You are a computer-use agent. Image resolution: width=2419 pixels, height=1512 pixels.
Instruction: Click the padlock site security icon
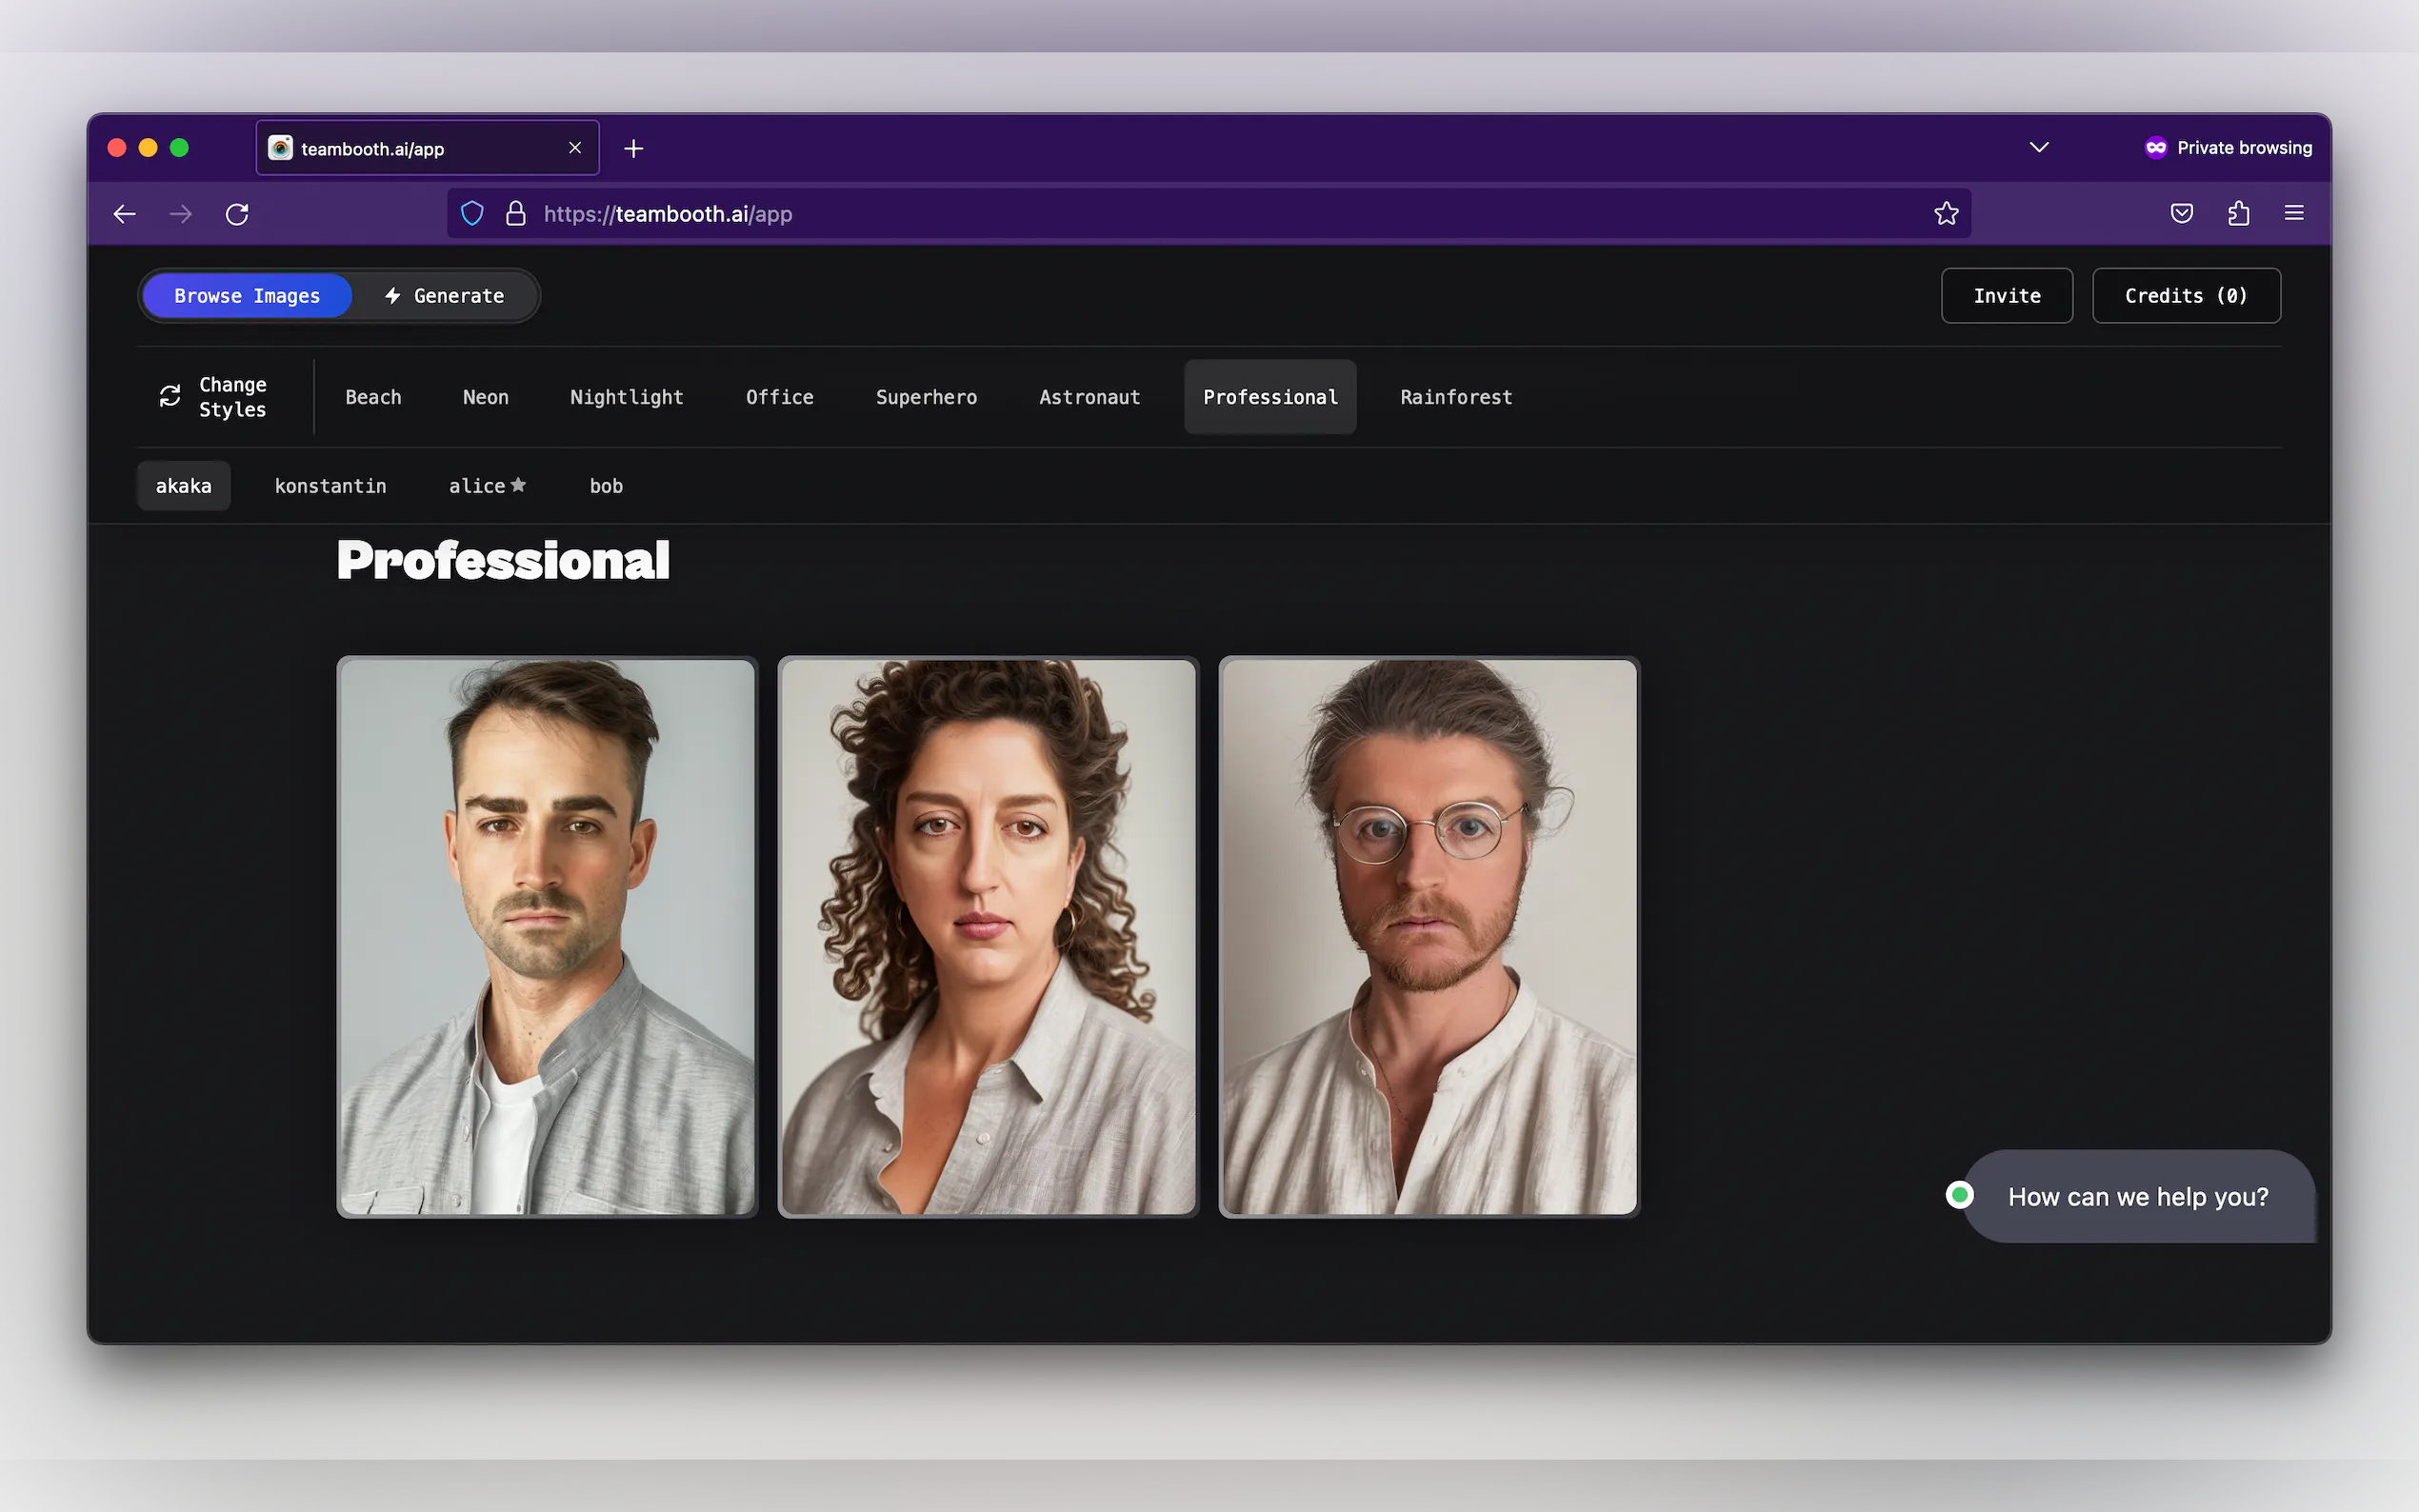click(516, 213)
